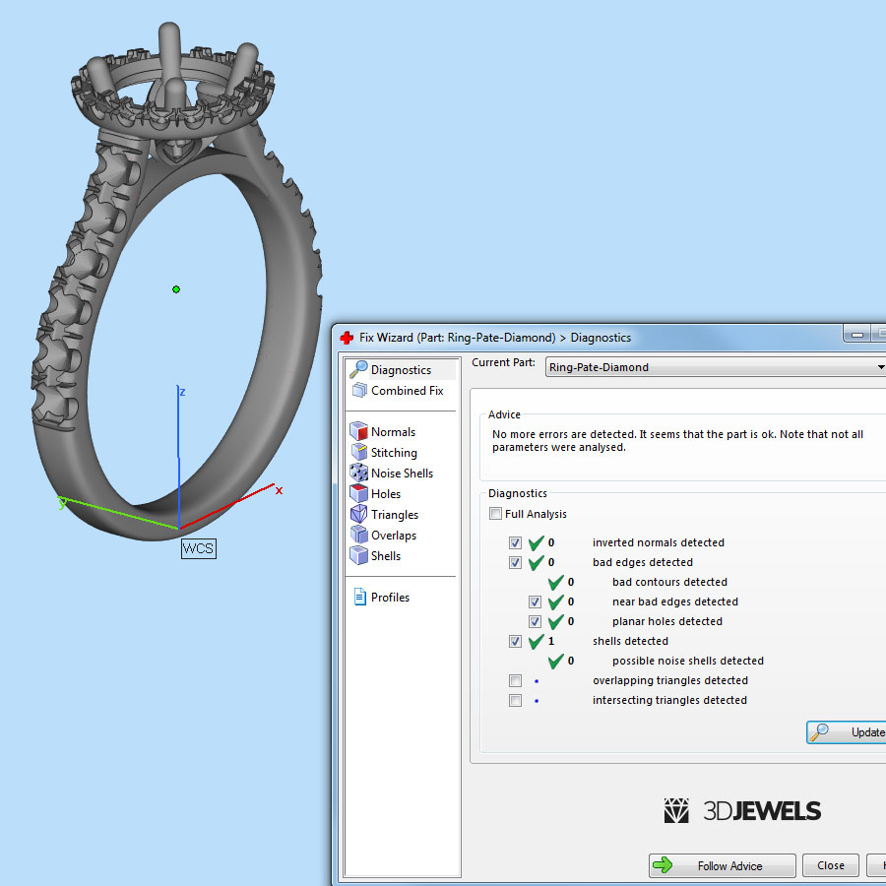Enable overlapping triangles detection checkbox

[x=516, y=680]
